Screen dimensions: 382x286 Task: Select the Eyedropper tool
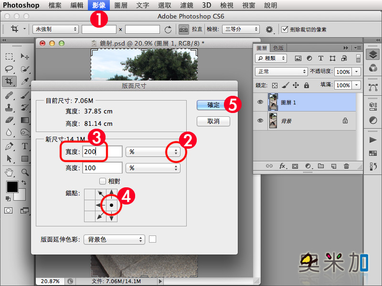click(25, 82)
